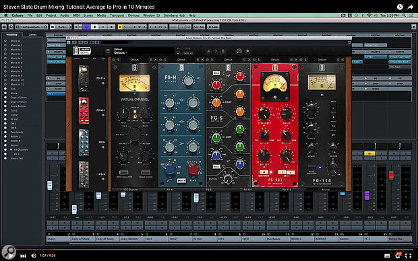Remove module in slot D with X
Viewport: 418px width, 261px height.
296,60
